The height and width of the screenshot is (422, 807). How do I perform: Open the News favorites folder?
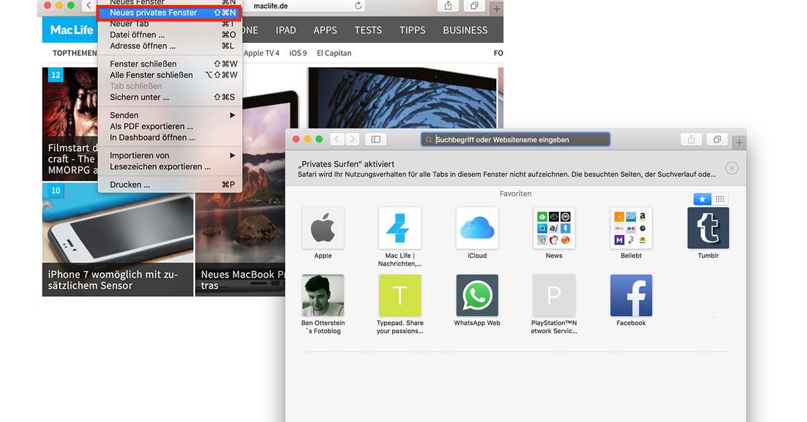[x=554, y=228]
